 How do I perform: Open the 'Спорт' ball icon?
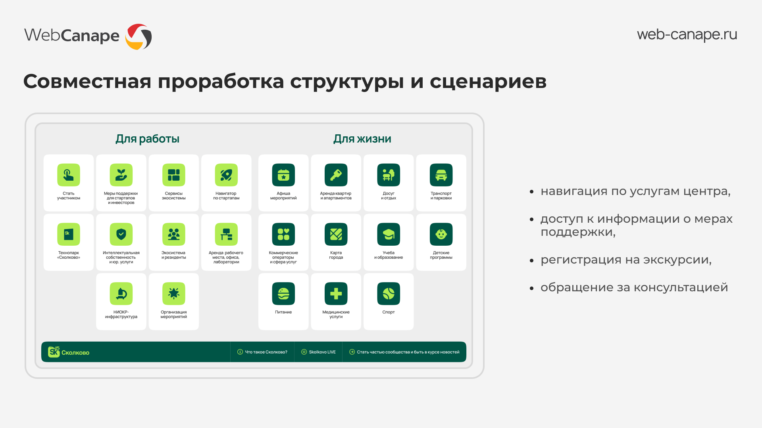[x=389, y=294]
